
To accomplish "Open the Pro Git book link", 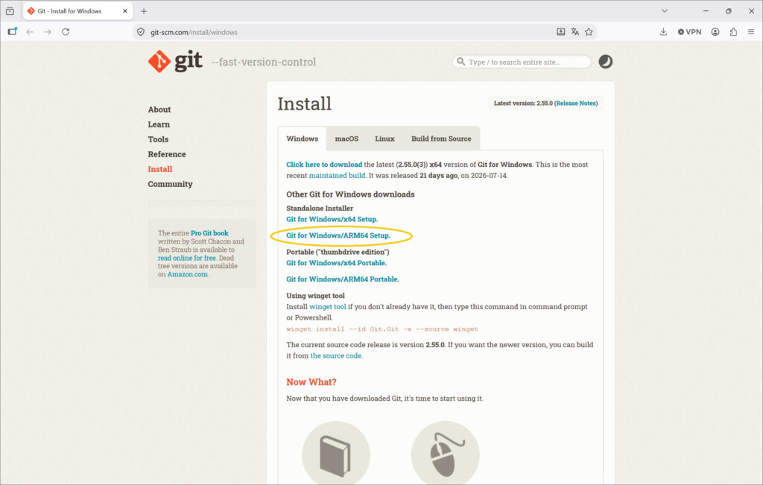I will click(209, 233).
